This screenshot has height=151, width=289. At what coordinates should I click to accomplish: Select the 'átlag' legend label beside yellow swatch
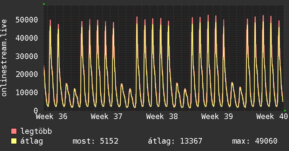click(32, 141)
